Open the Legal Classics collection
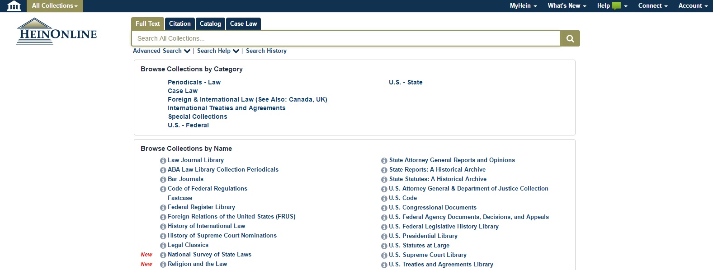The height and width of the screenshot is (270, 713). pos(188,245)
